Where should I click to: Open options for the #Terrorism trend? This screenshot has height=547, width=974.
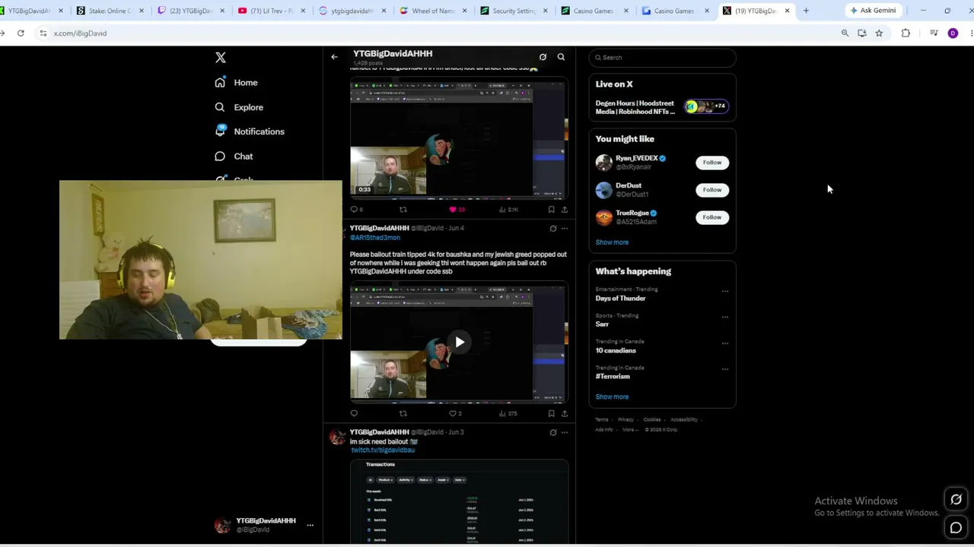pos(724,369)
